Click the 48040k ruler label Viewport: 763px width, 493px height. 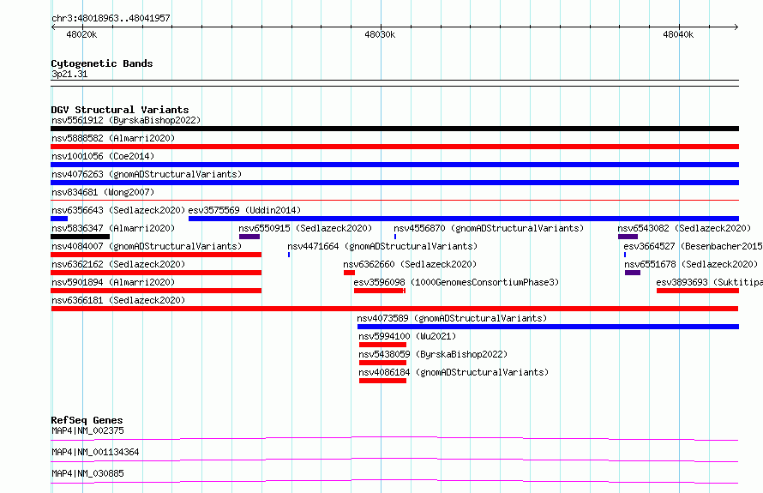678,34
